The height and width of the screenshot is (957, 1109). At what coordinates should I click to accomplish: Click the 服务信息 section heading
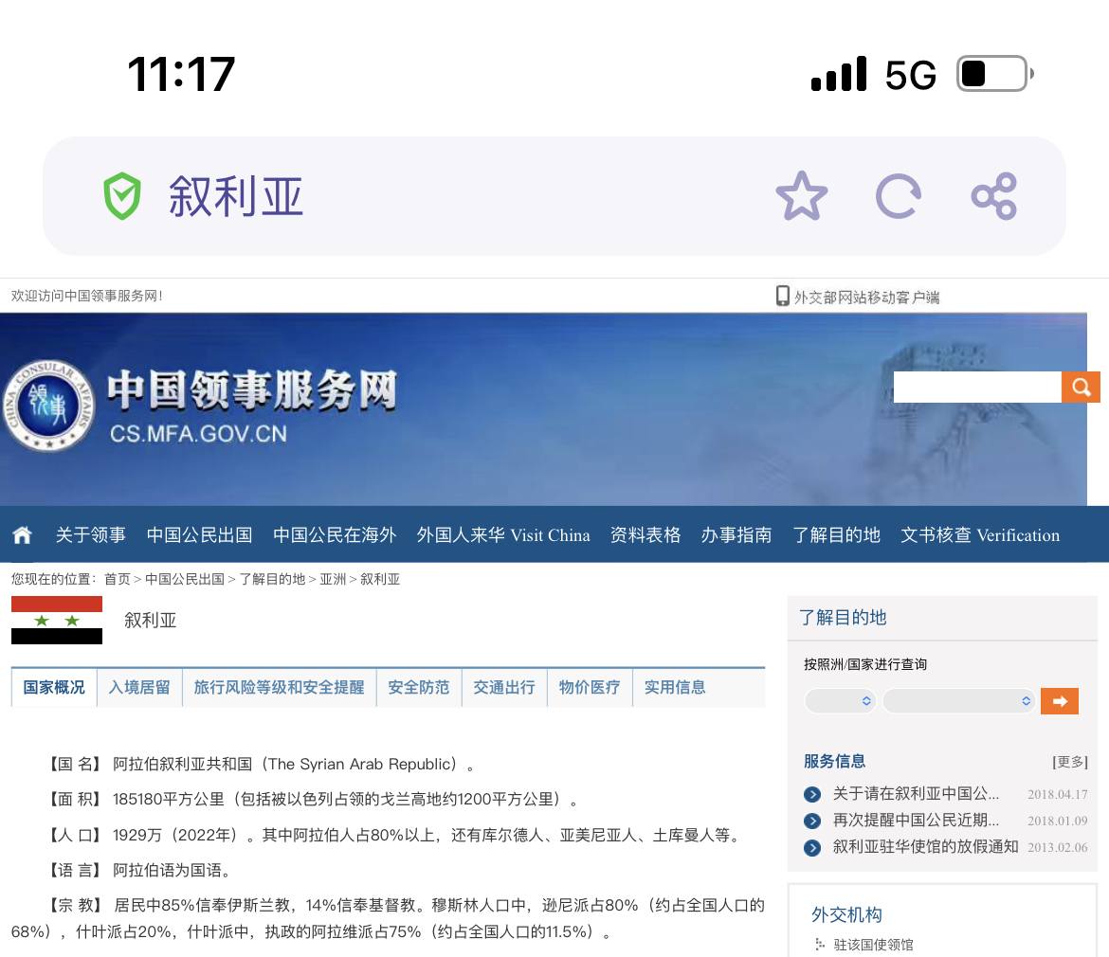[x=834, y=761]
